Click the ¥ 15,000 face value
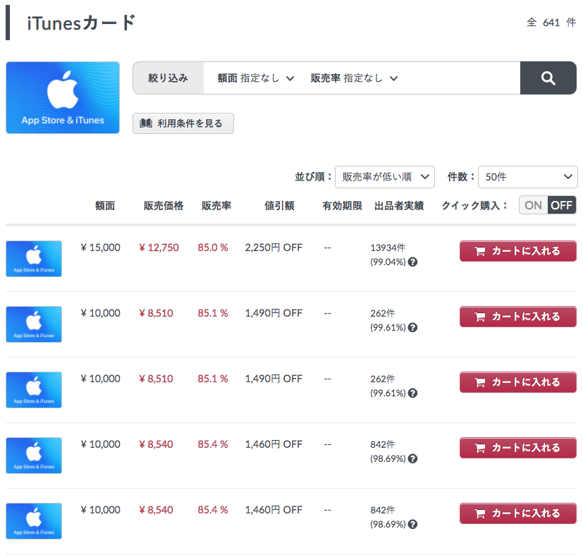Image resolution: width=583 pixels, height=555 pixels. pyautogui.click(x=100, y=248)
